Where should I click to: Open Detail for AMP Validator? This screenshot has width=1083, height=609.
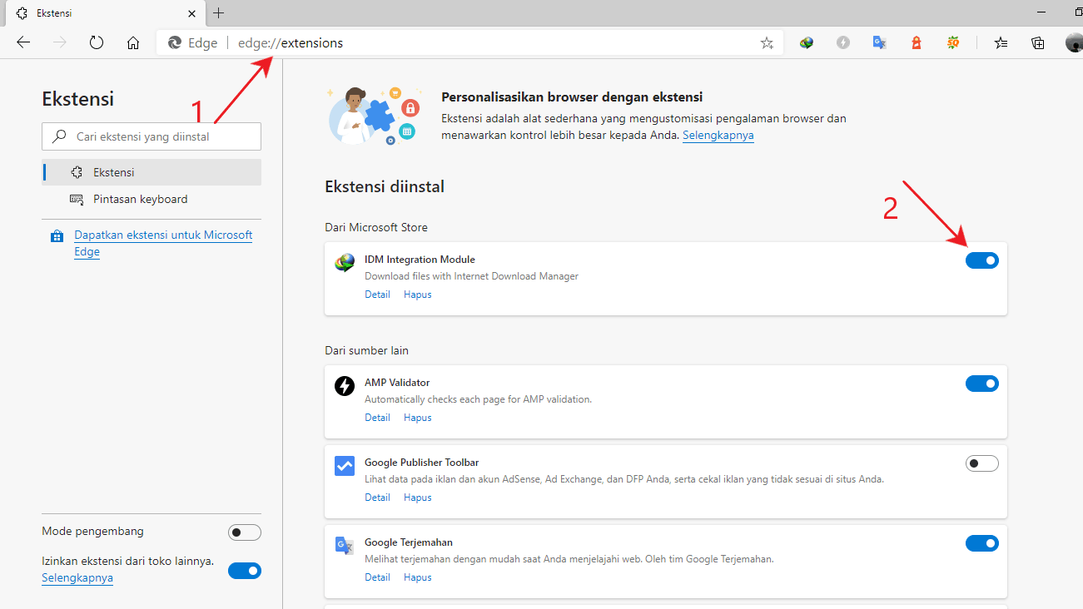coord(377,418)
